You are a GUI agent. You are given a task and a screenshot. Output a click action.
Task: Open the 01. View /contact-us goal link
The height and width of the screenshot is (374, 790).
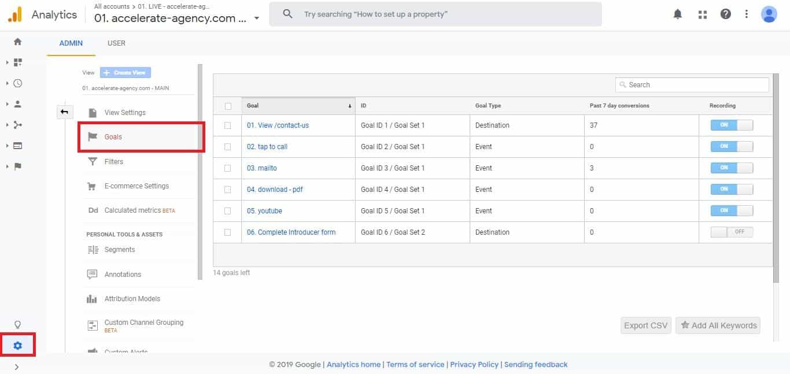278,125
